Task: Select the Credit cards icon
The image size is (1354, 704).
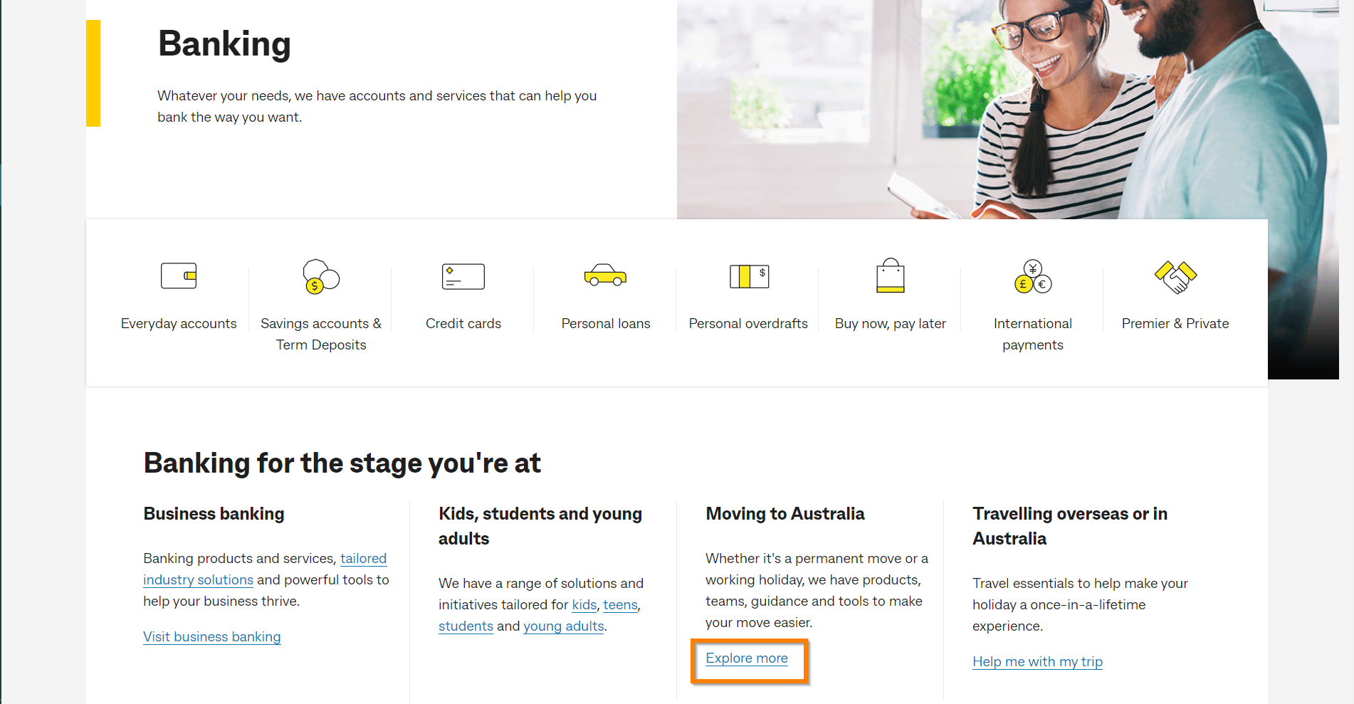Action: (x=463, y=276)
